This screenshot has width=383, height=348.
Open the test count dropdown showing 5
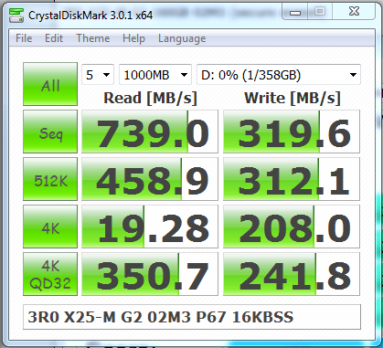tap(98, 74)
